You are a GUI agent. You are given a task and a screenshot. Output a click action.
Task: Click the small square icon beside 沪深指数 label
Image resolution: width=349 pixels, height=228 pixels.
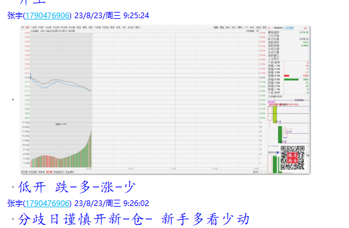click(257, 31)
